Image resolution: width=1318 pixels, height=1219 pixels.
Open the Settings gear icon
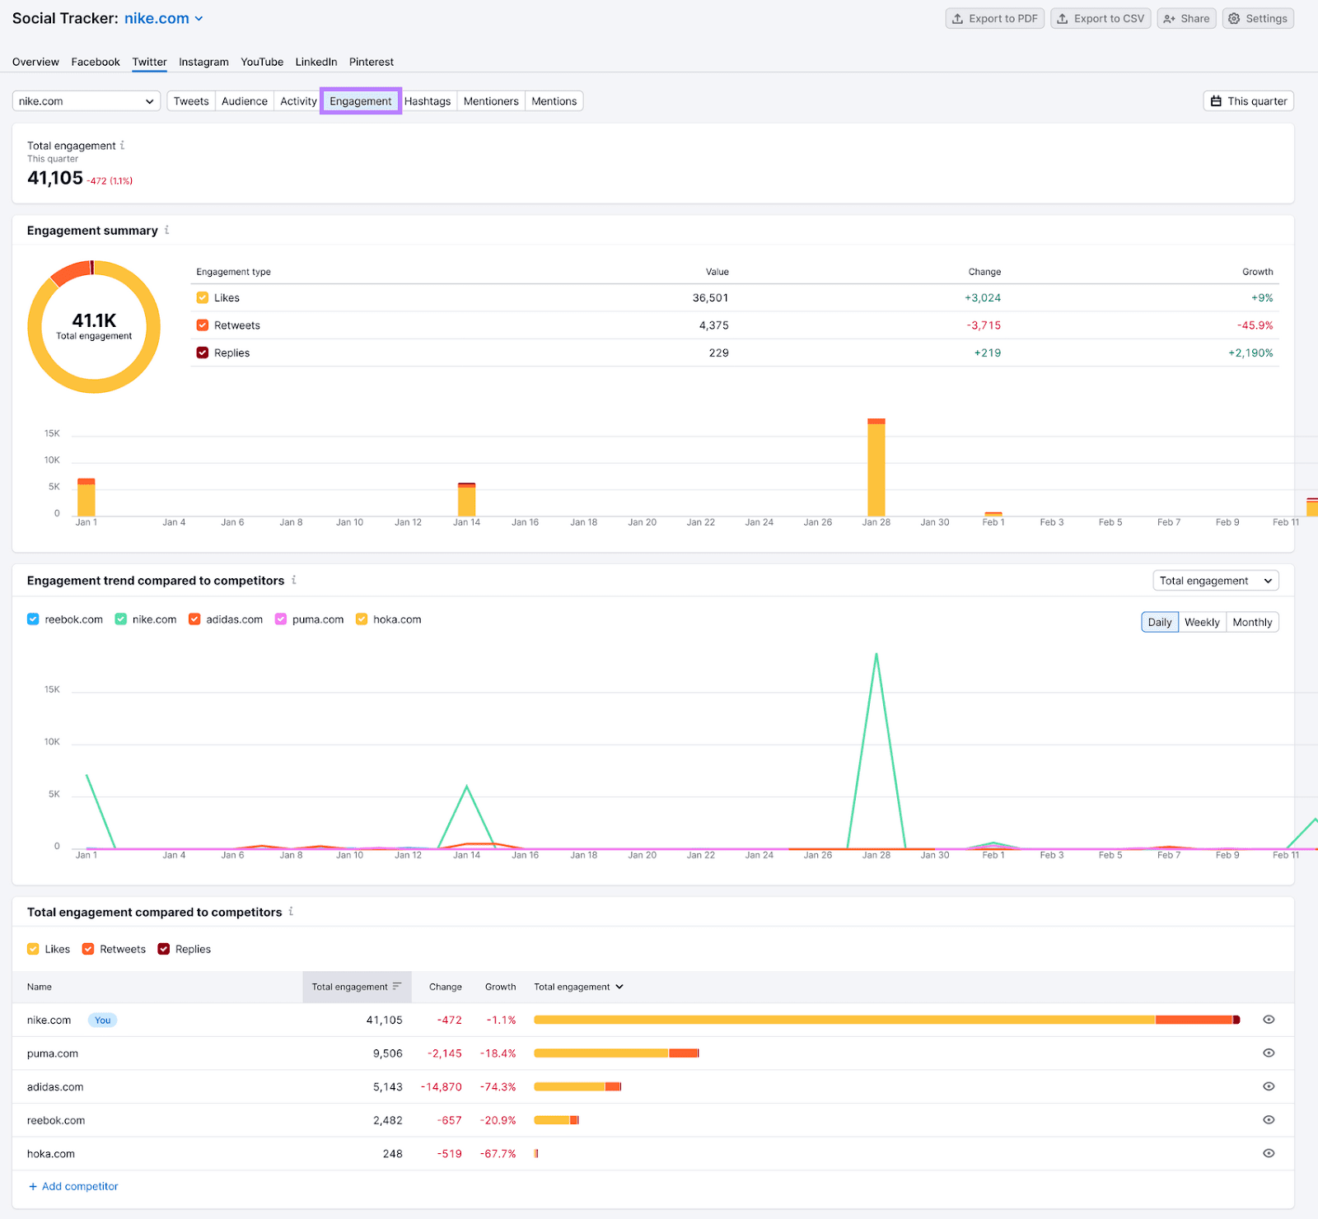pos(1235,18)
